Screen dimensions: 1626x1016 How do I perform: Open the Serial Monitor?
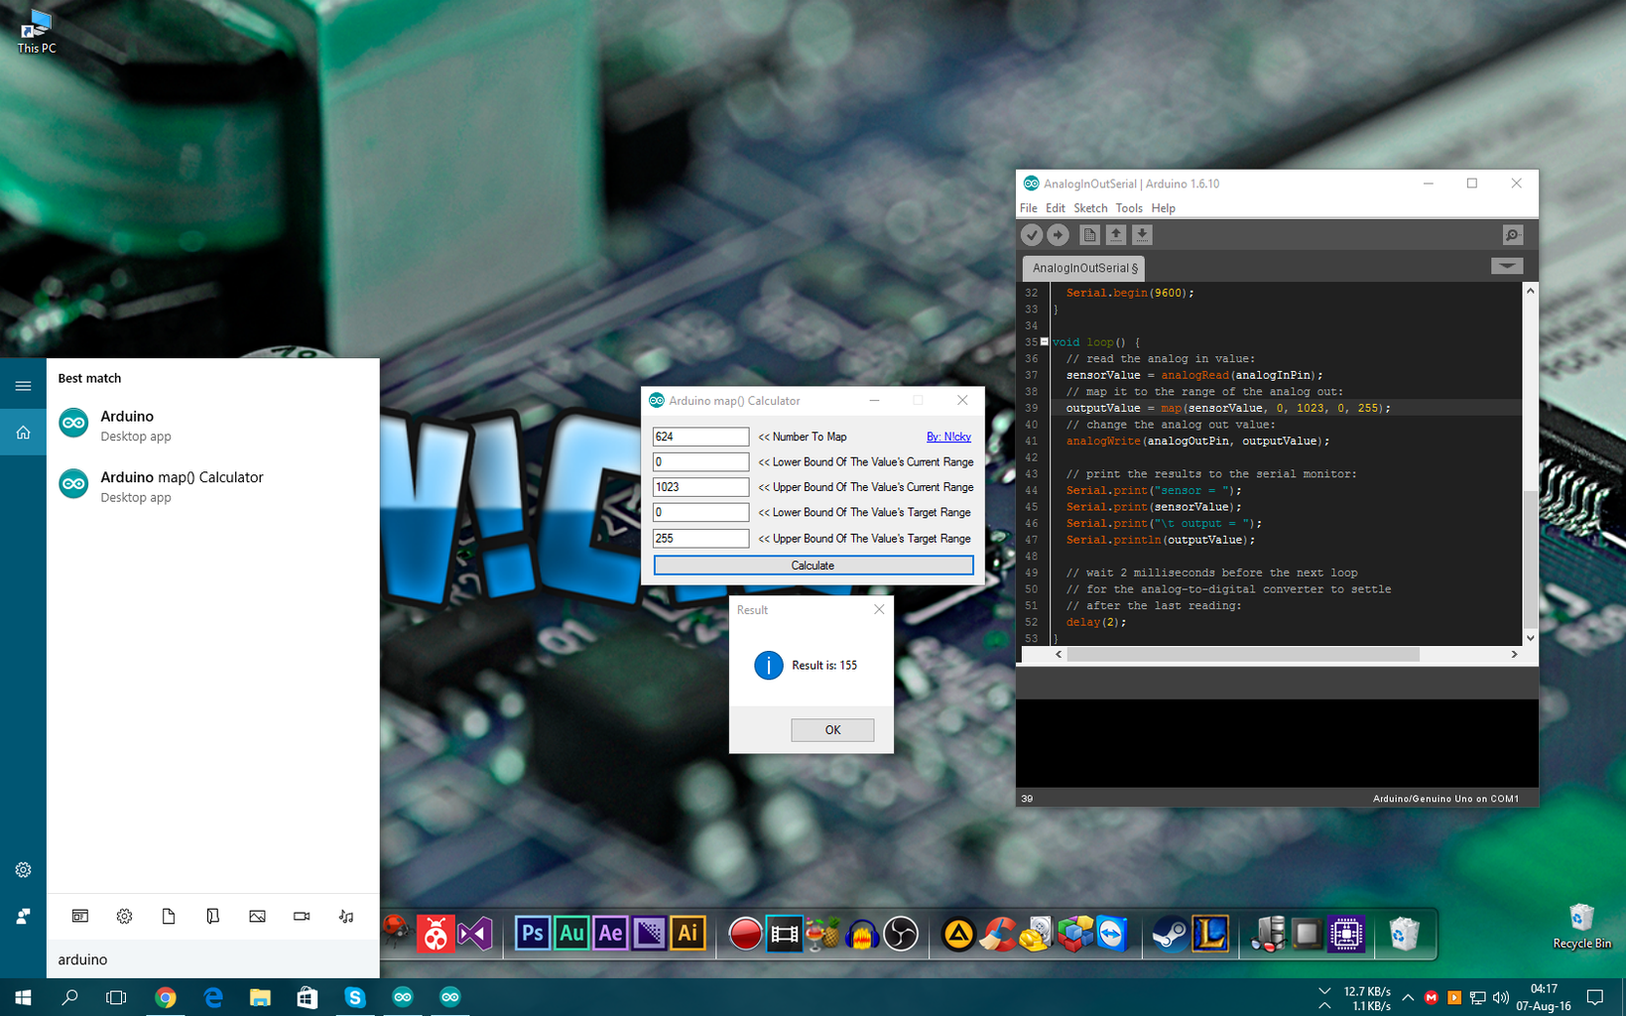(1511, 234)
